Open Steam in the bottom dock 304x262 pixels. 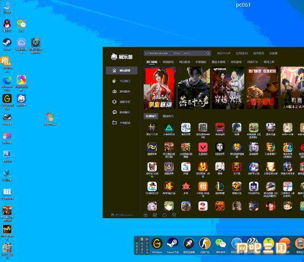coord(172,246)
